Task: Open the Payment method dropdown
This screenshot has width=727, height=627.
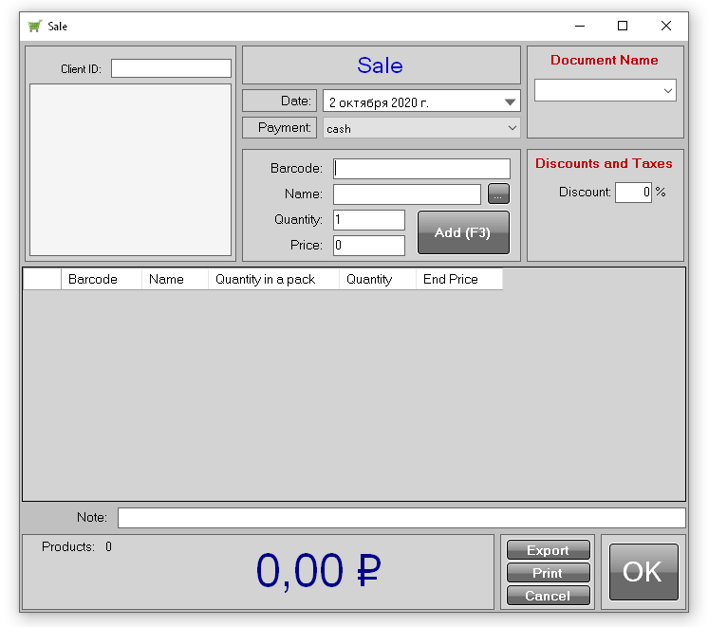Action: point(421,128)
